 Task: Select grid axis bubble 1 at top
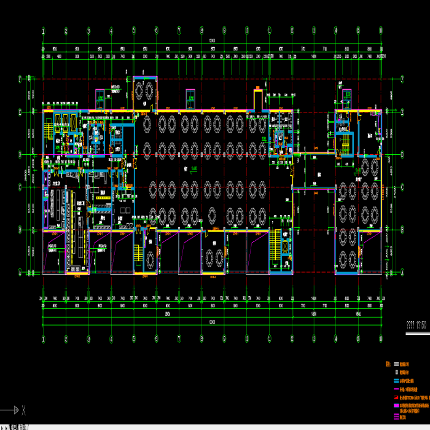(44, 31)
